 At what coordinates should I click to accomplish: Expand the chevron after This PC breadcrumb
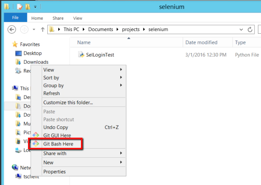pyautogui.click(x=84, y=29)
